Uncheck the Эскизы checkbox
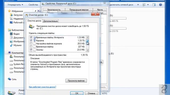 point(31,50)
